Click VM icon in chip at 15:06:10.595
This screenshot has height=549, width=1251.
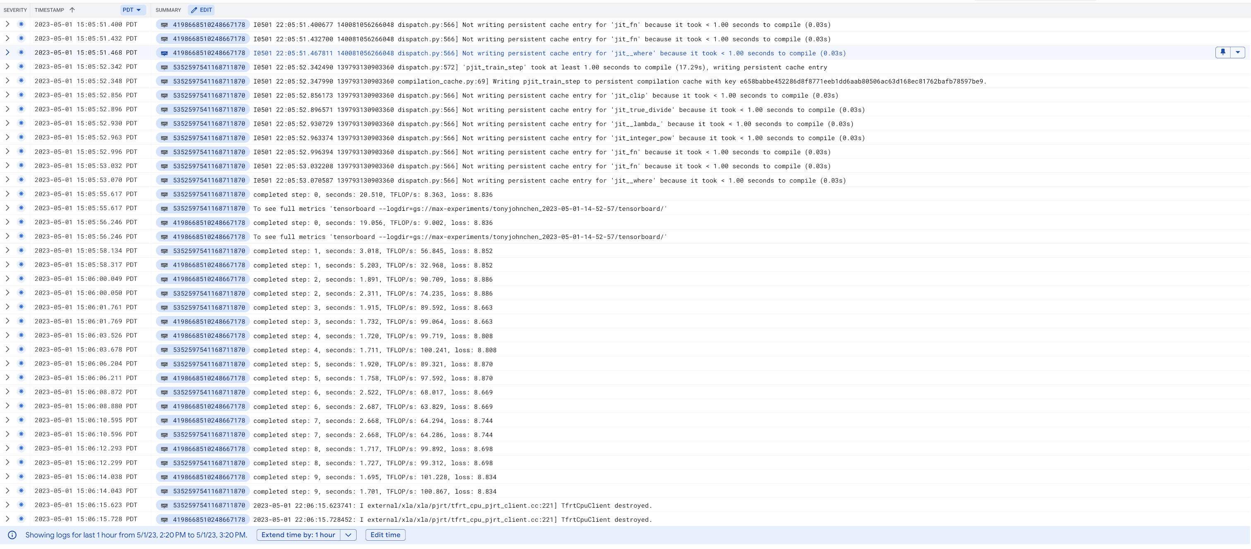pos(165,420)
